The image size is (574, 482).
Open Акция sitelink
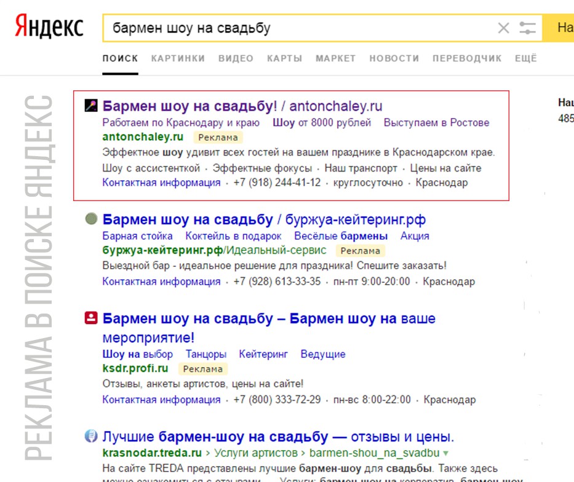click(x=415, y=236)
